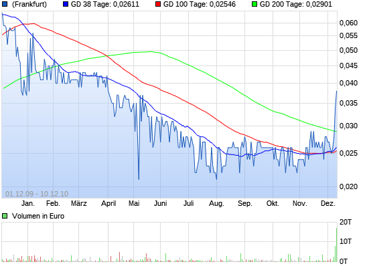Click the GD 38 Tage blue swatch
The image size is (365, 268).
pos(66,4)
